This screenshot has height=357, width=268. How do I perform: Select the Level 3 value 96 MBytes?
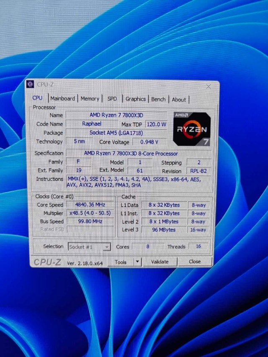(x=164, y=230)
